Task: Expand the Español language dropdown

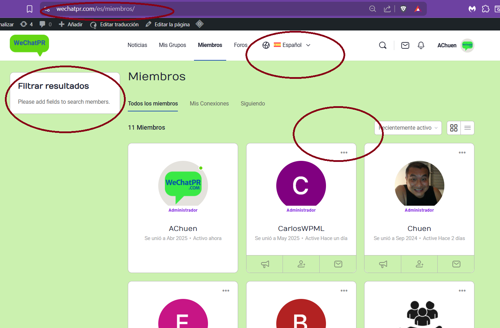Action: [292, 45]
